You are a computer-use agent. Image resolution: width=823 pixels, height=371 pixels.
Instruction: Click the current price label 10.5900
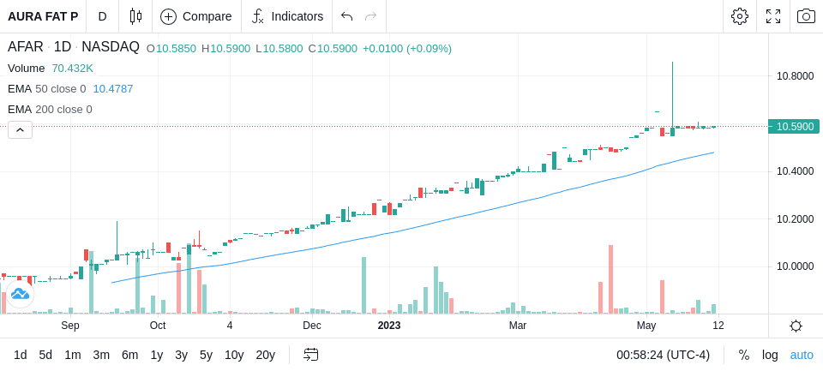[794, 127]
